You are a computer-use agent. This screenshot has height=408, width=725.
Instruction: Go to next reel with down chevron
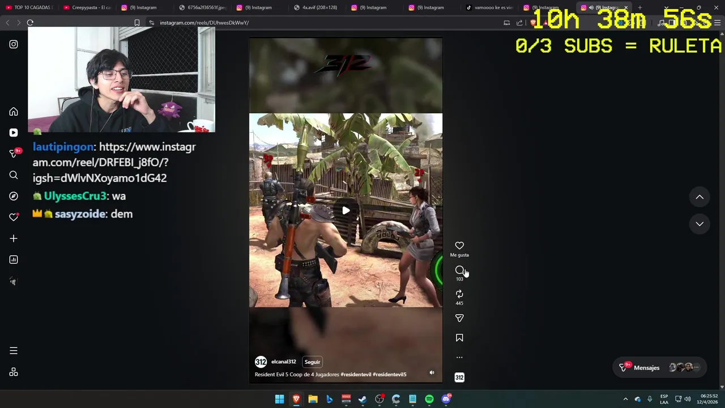pos(700,224)
